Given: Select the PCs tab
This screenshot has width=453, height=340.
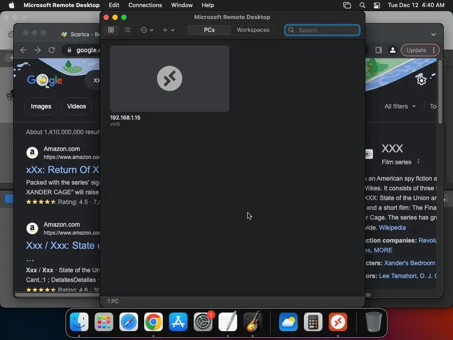Looking at the screenshot, I should tap(209, 30).
